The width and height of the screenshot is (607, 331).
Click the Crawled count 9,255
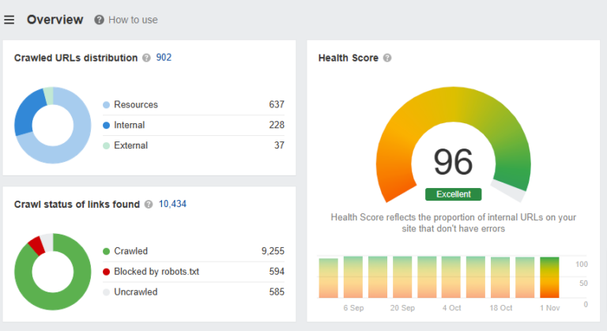point(273,251)
